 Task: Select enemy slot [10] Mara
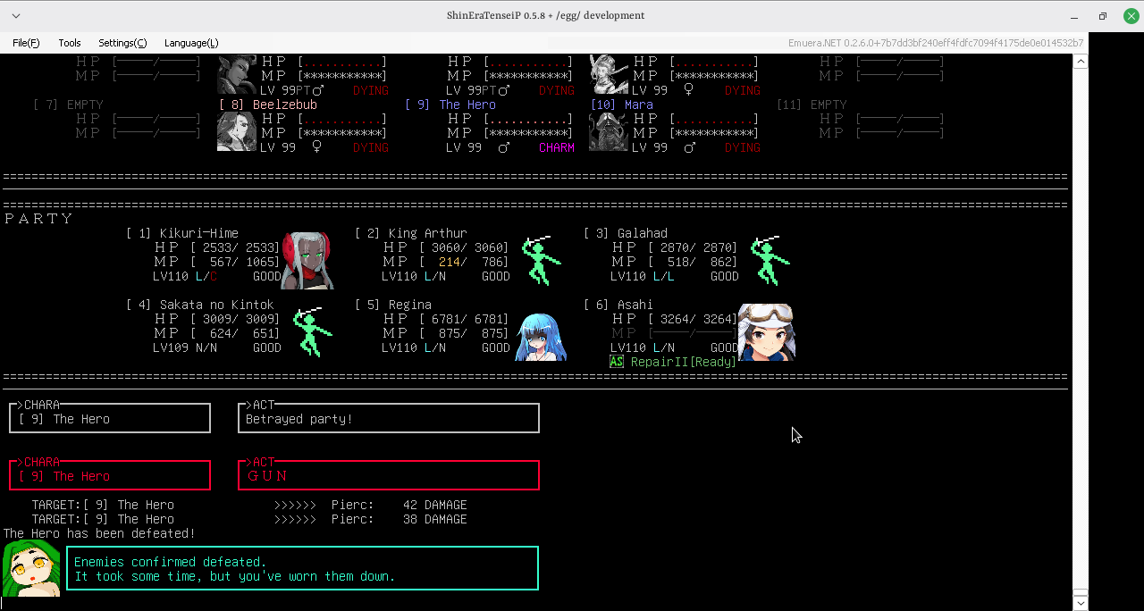click(x=622, y=105)
